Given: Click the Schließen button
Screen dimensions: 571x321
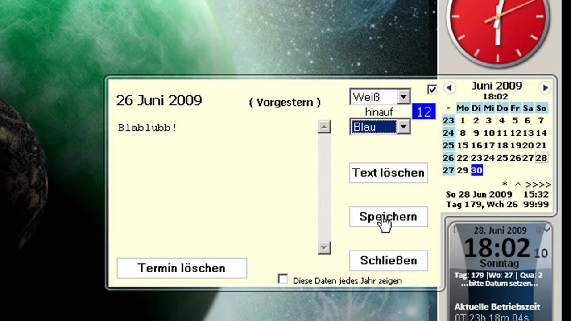Looking at the screenshot, I should (388, 260).
